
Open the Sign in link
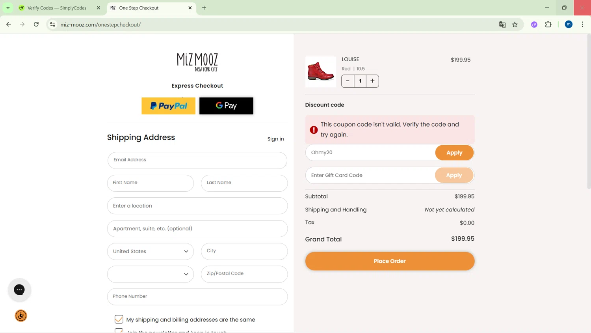275,139
